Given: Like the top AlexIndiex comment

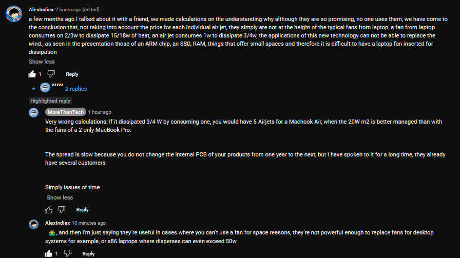Looking at the screenshot, I should click(32, 74).
